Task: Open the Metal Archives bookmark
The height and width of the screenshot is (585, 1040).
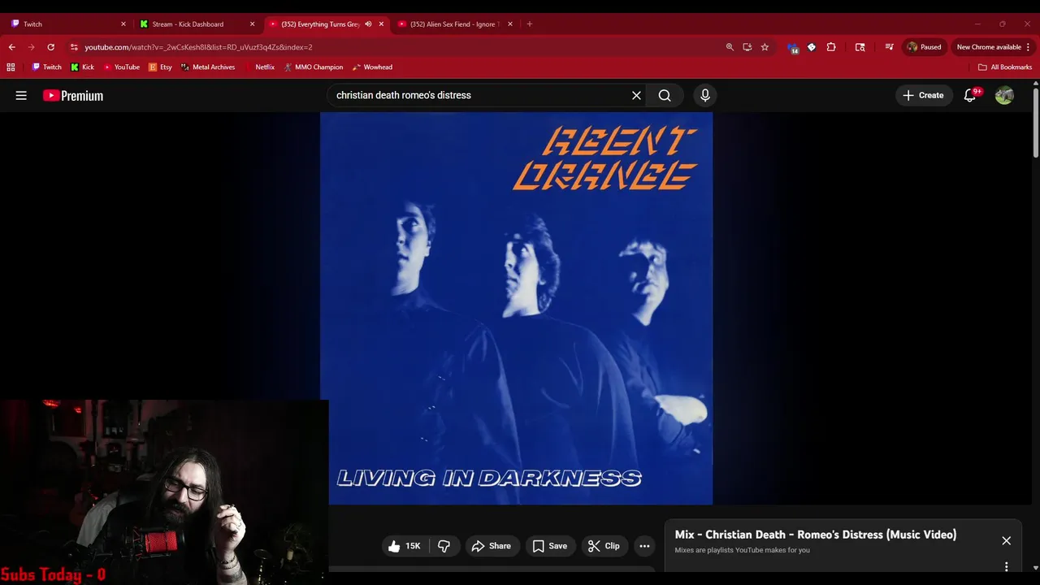Action: 207,67
